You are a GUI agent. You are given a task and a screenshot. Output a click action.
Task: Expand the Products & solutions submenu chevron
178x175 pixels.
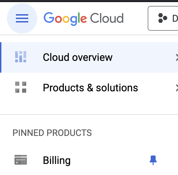tap(177, 88)
